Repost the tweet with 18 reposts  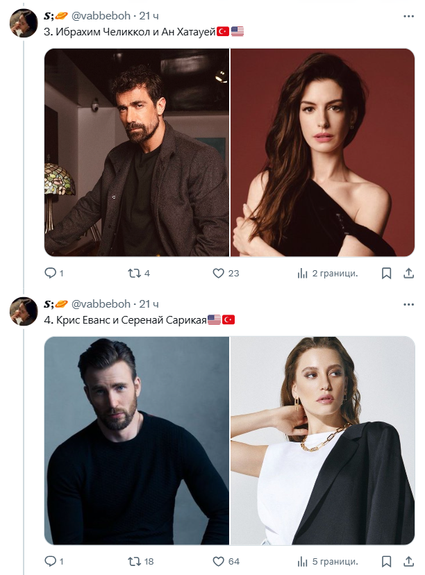tap(134, 561)
